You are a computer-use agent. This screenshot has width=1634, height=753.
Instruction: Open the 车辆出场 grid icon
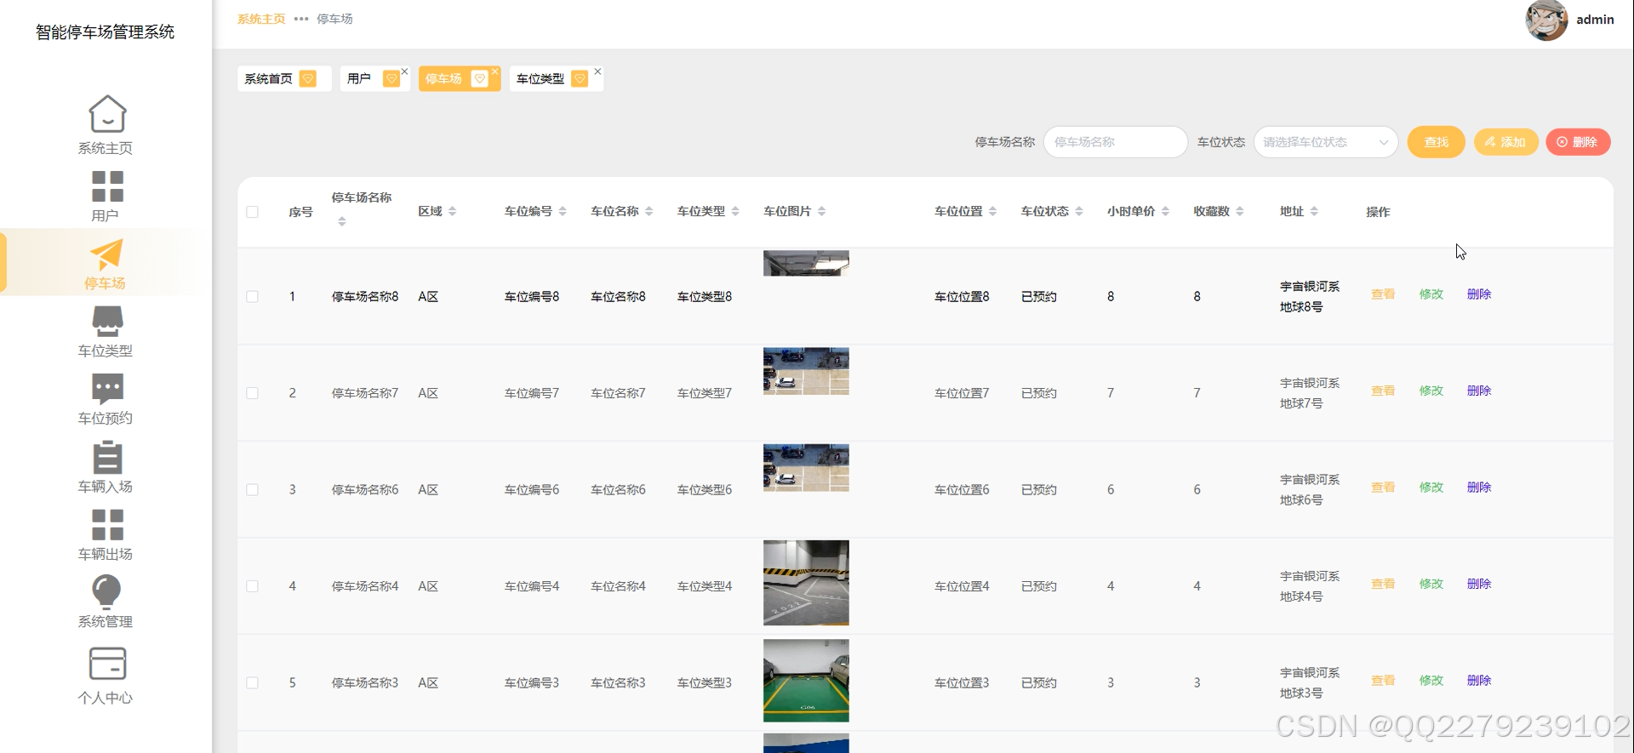coord(107,525)
